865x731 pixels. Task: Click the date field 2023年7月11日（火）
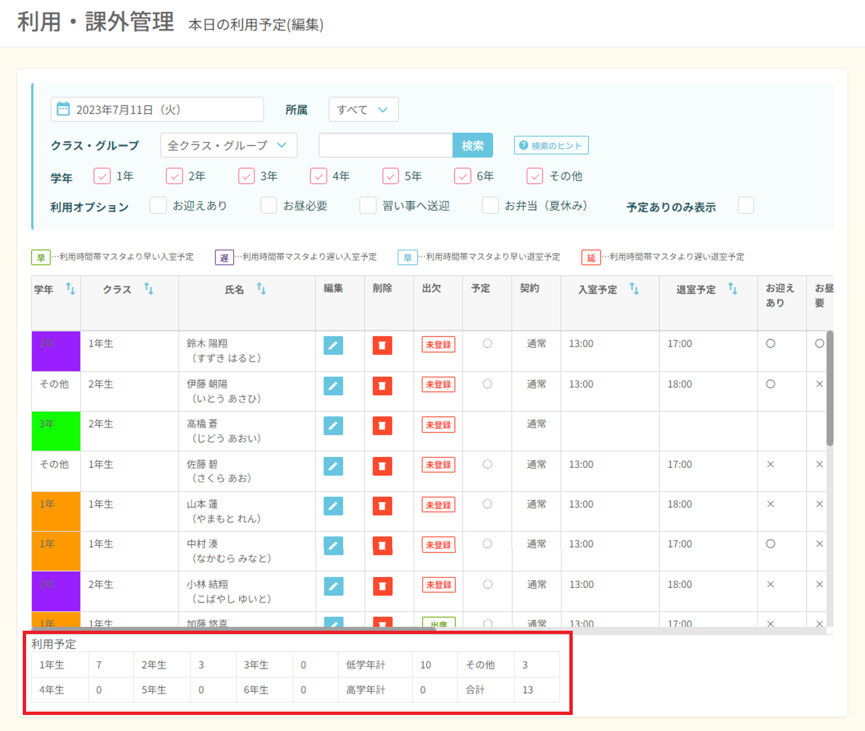pyautogui.click(x=157, y=110)
